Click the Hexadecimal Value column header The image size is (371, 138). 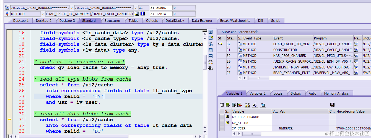point(353,111)
